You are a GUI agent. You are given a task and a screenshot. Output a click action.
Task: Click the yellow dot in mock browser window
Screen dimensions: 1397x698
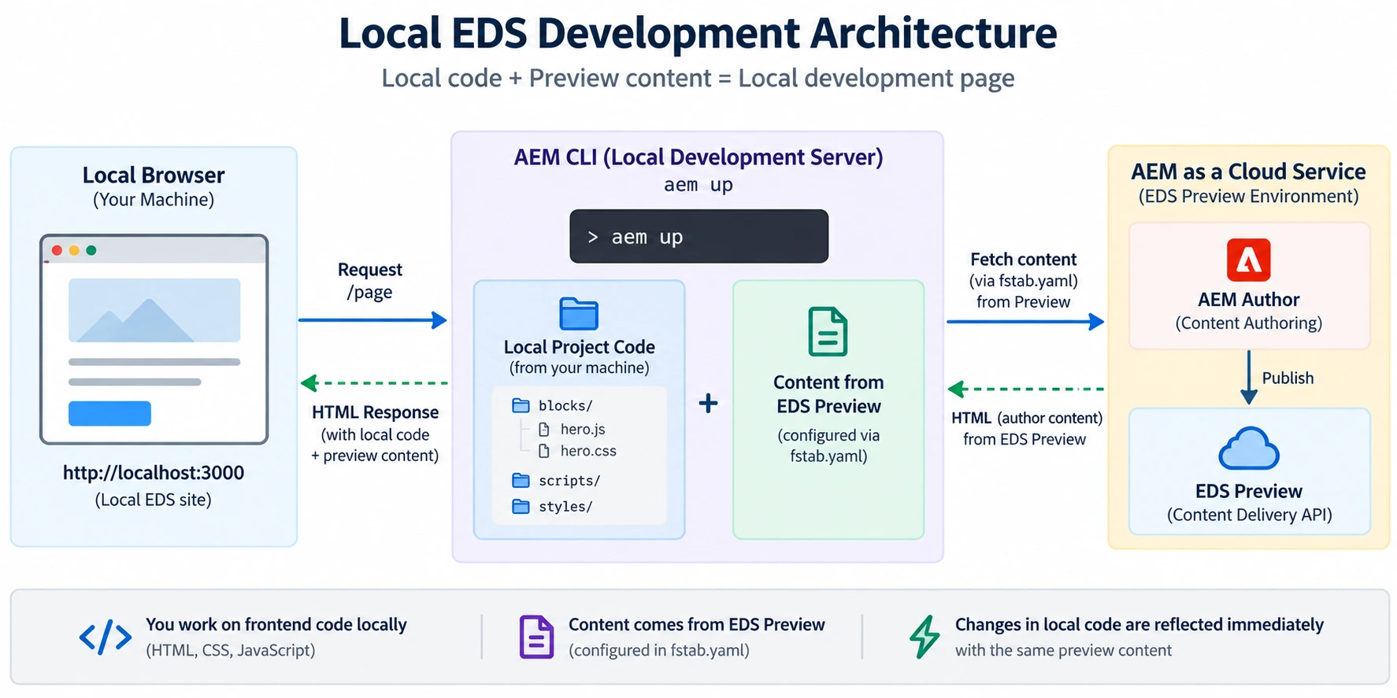[74, 250]
